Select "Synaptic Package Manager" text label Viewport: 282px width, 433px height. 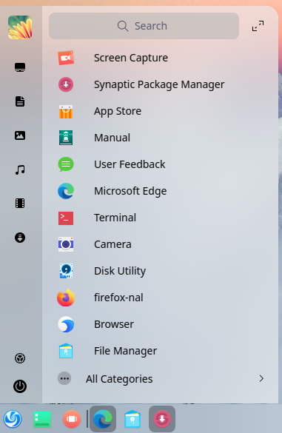[159, 84]
